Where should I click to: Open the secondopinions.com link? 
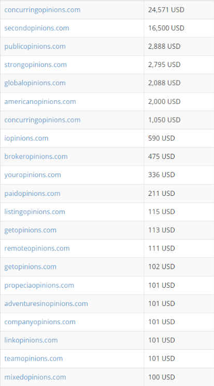(37, 28)
